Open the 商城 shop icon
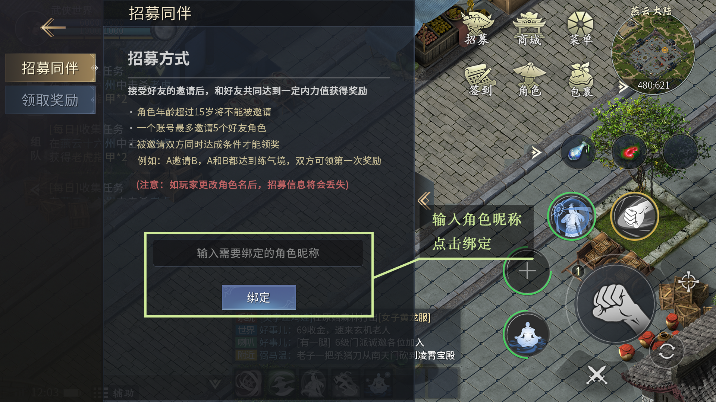Viewport: 716px width, 402px height. point(529,29)
